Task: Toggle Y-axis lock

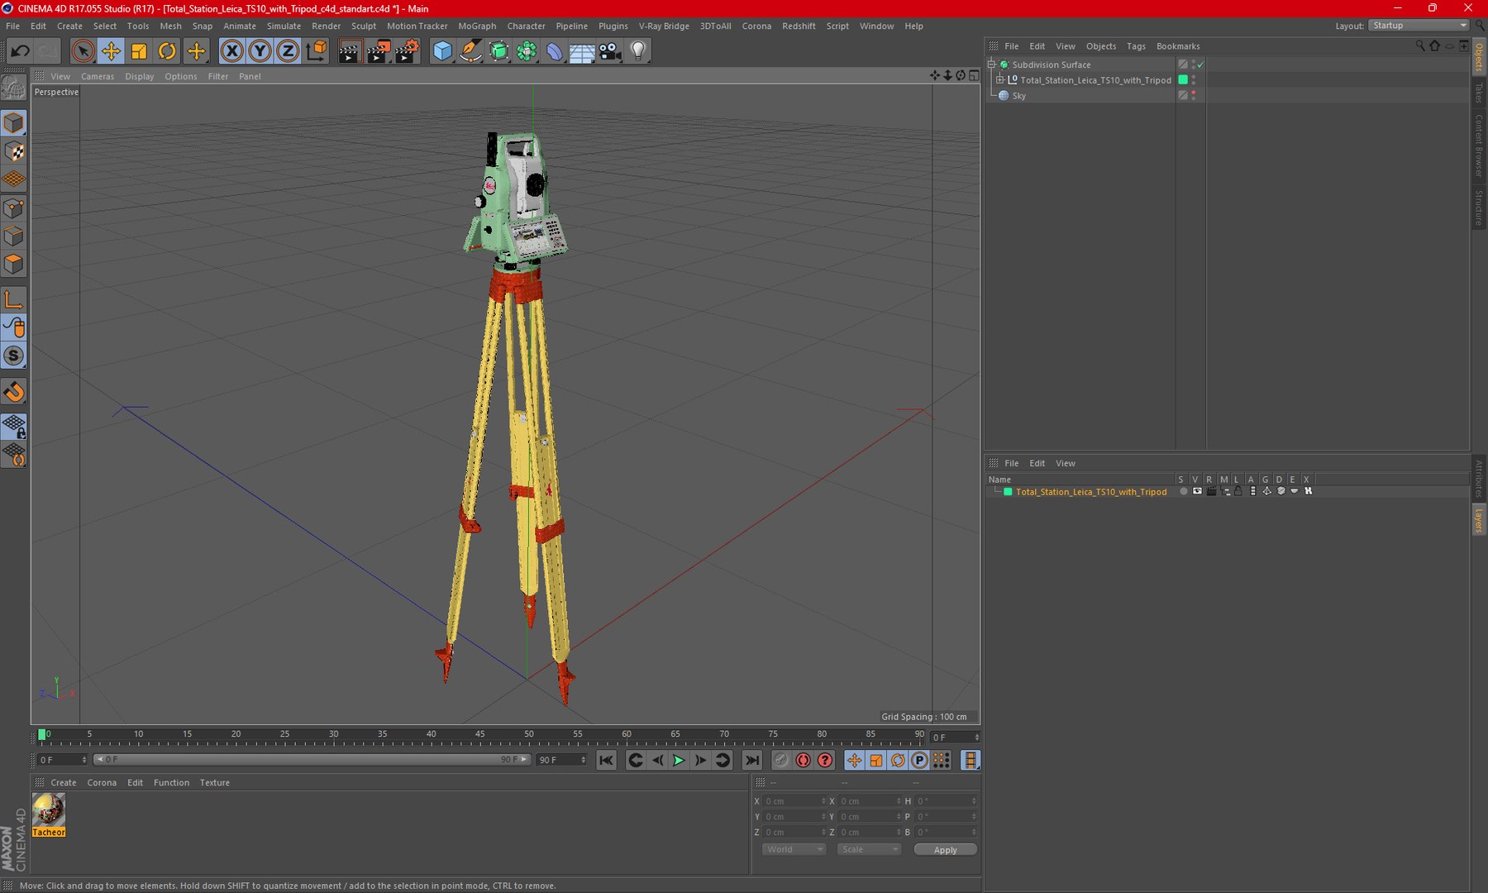Action: pos(260,51)
